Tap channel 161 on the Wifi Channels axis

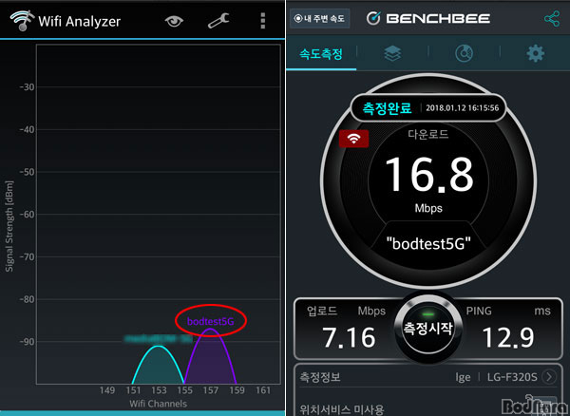coord(263,390)
